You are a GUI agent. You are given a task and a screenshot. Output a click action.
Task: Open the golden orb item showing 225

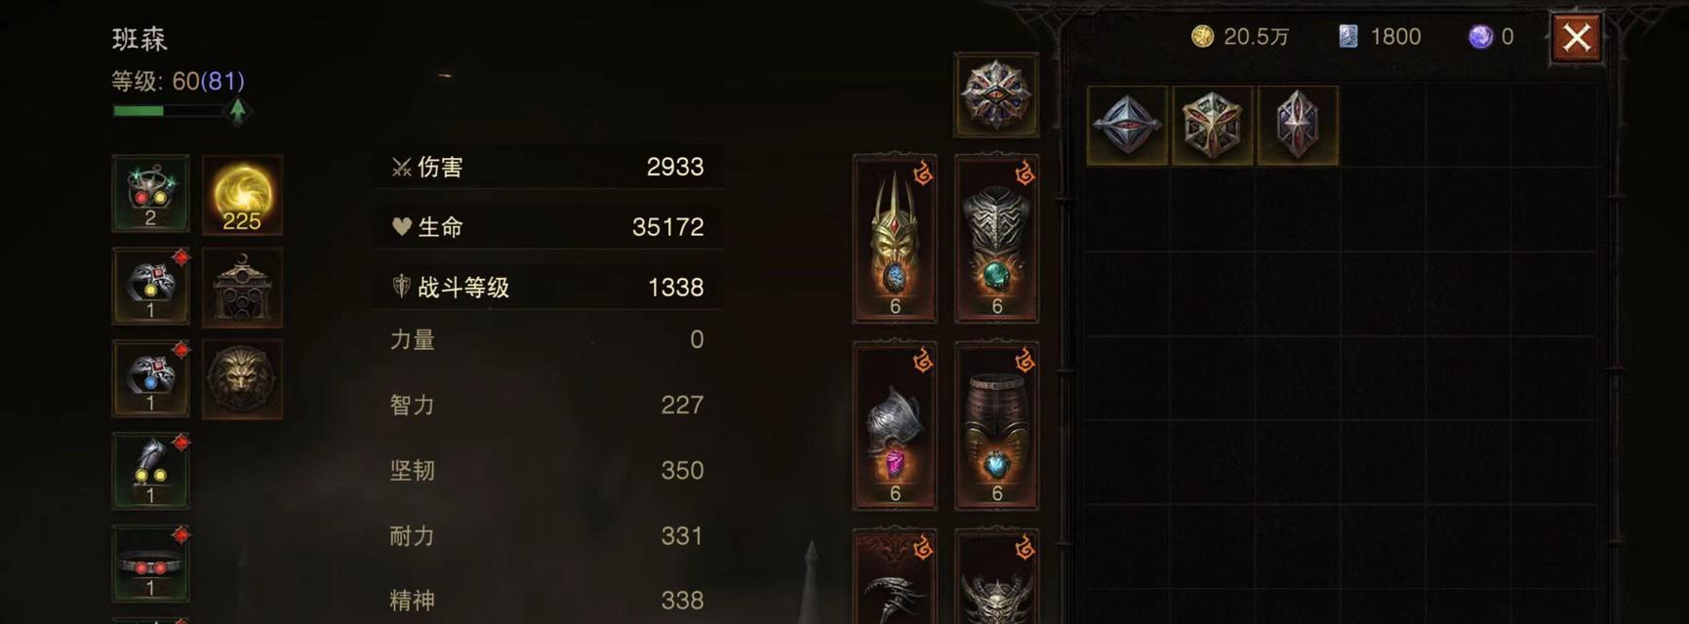242,194
